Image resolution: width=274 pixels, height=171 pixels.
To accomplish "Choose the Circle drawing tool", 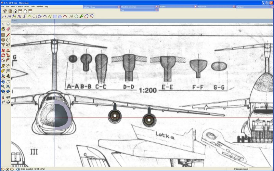I will pos(3,40).
